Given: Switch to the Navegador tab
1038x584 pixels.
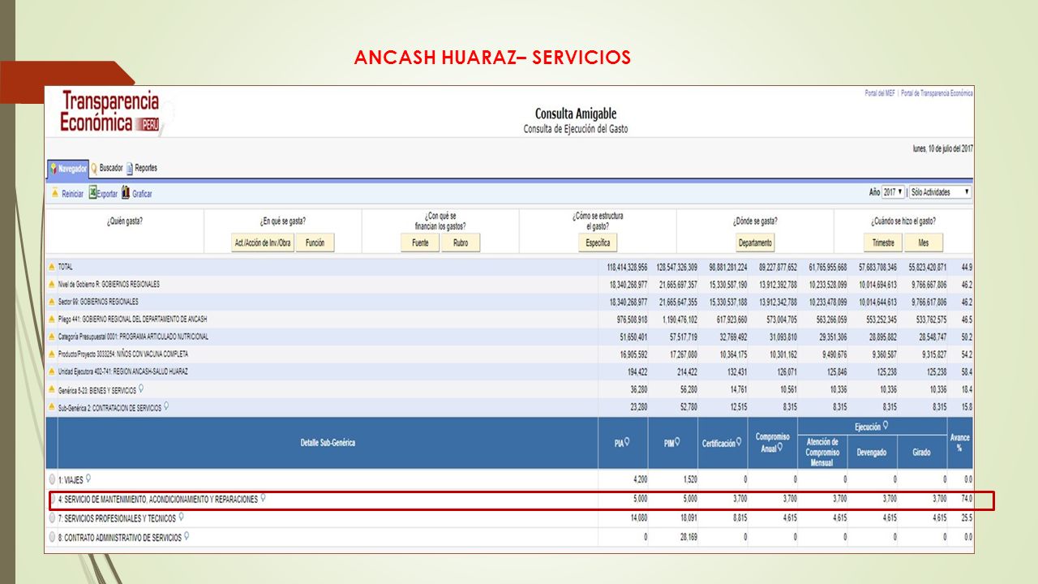Looking at the screenshot, I should pos(67,169).
